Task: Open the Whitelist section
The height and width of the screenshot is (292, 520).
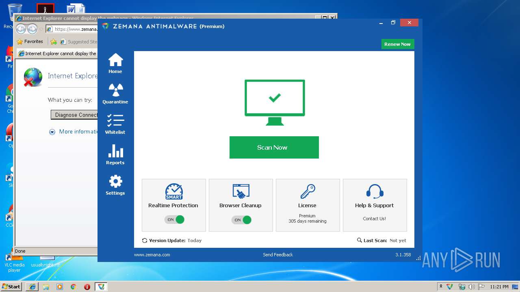Action: [115, 124]
